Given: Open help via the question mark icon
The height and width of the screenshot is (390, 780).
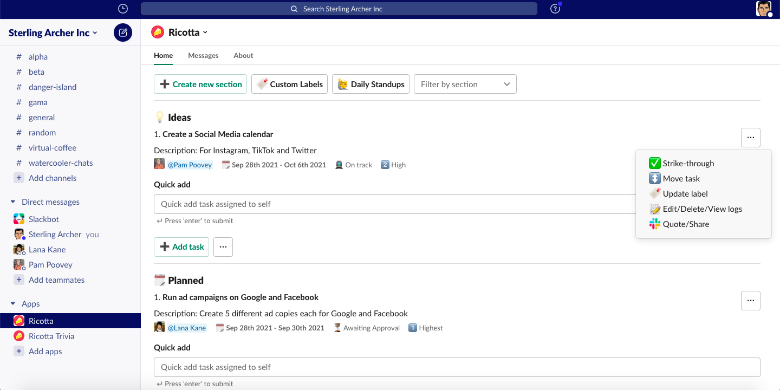Looking at the screenshot, I should [x=555, y=9].
